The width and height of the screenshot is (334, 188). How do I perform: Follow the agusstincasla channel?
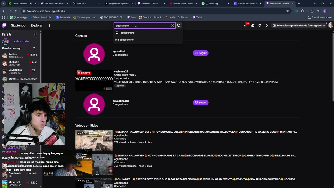pos(200,103)
